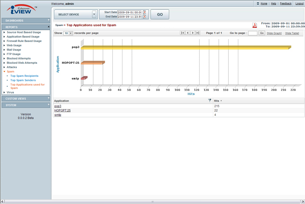This screenshot has height=204, width=305.
Task: Click Application column header
Action: pyautogui.click(x=61, y=101)
